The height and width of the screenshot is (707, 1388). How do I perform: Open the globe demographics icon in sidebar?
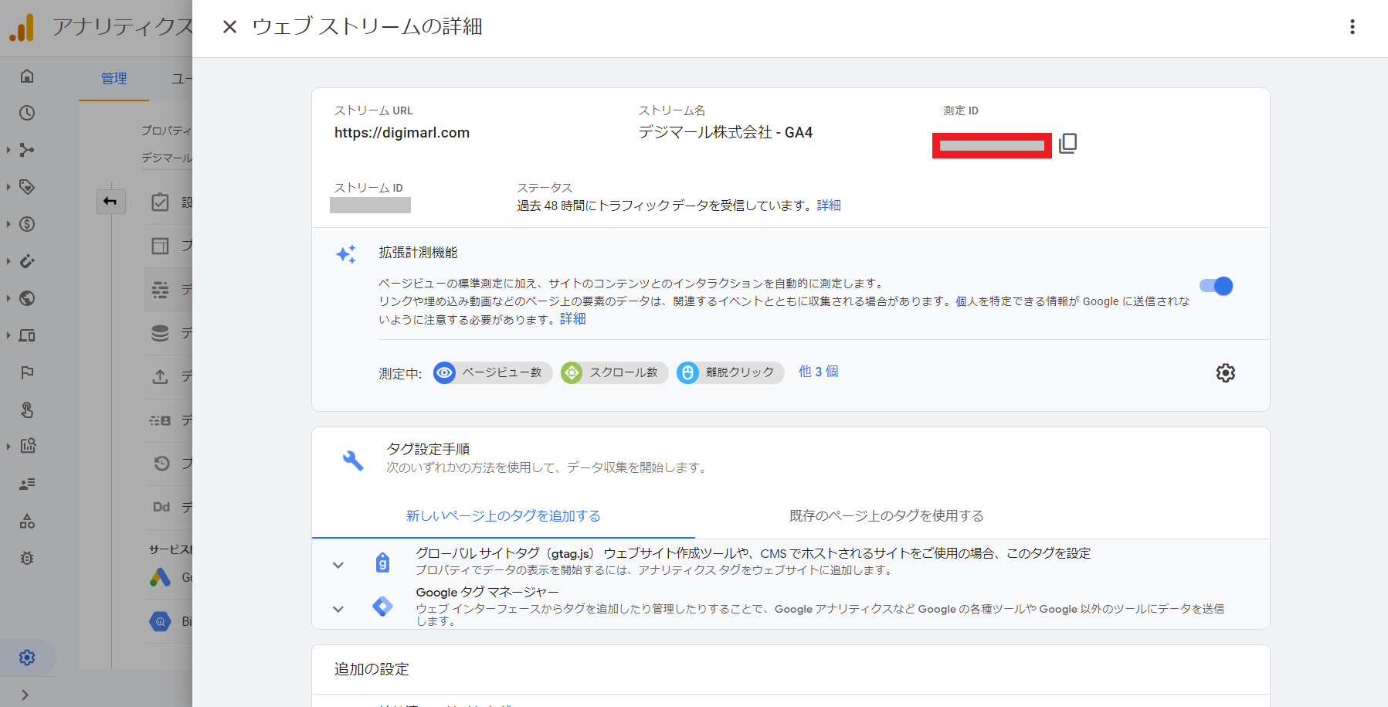27,298
